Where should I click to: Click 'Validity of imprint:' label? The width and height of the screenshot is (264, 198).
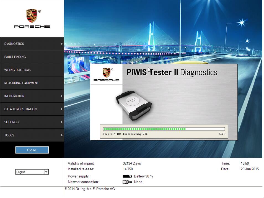(81, 163)
